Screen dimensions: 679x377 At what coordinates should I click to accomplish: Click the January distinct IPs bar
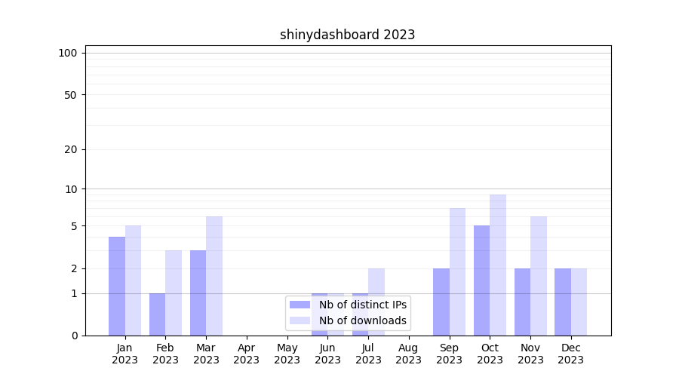click(117, 287)
